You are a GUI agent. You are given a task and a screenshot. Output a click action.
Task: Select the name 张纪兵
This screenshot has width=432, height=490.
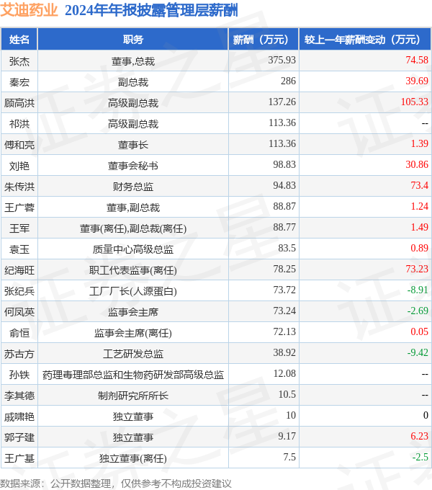pos(19,291)
